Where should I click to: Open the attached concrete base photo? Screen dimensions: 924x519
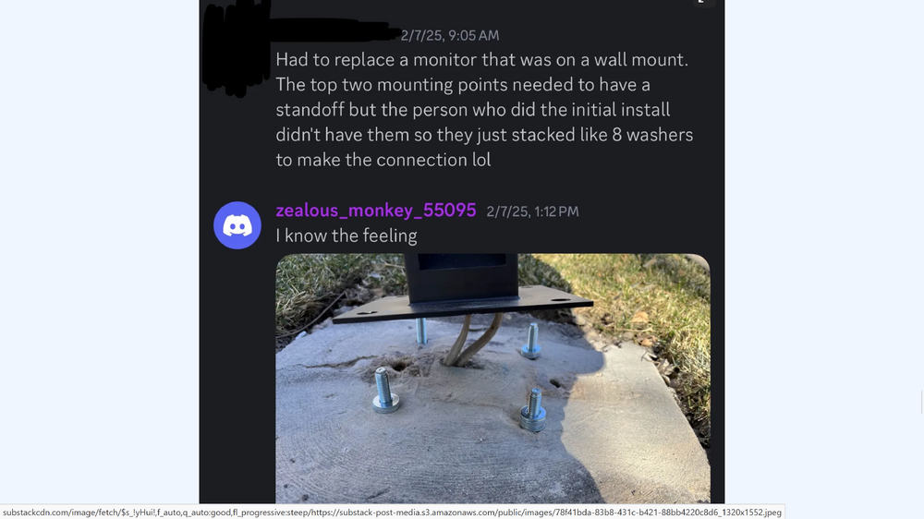pyautogui.click(x=492, y=379)
